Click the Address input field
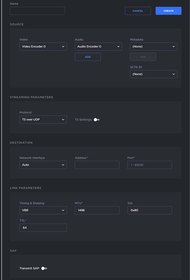This screenshot has width=190, height=280. [97, 165]
